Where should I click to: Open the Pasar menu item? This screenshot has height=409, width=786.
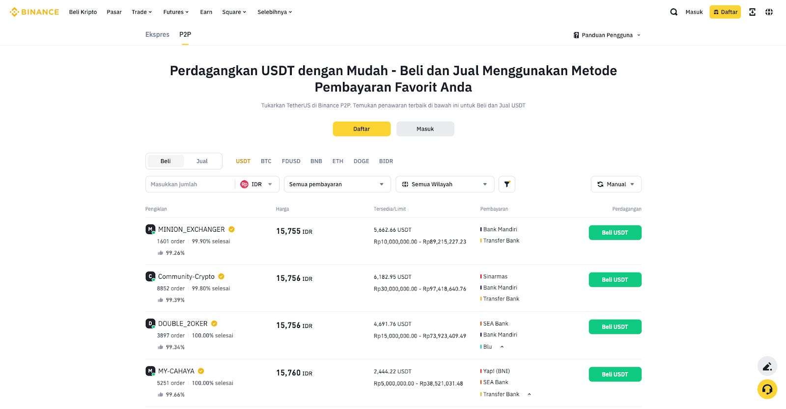click(114, 12)
